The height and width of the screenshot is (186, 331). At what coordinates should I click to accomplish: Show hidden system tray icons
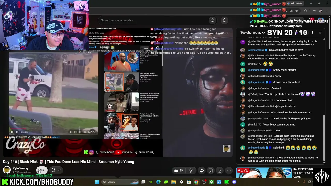[299, 182]
